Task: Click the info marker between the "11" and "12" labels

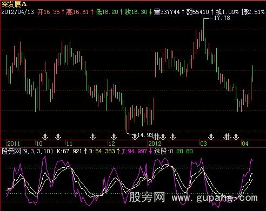Action: coord(92,137)
